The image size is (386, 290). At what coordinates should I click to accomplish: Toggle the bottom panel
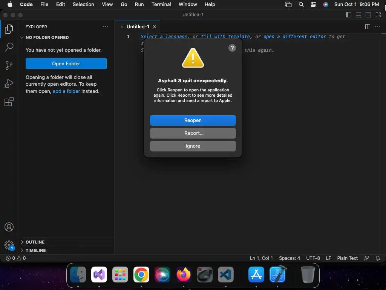click(358, 15)
